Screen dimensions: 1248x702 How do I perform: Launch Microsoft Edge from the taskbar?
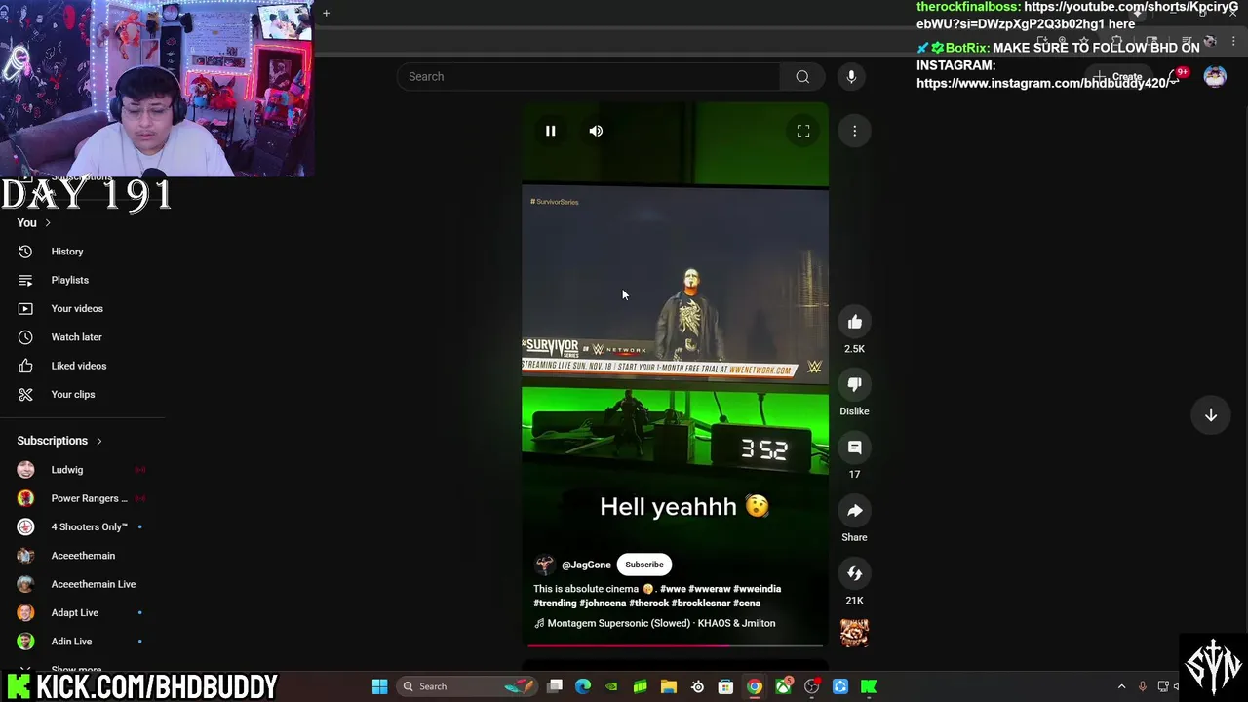[583, 686]
